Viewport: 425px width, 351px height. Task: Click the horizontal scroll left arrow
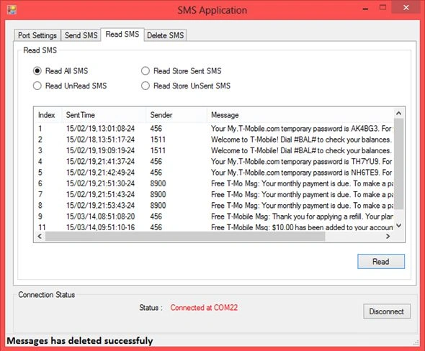coord(40,236)
